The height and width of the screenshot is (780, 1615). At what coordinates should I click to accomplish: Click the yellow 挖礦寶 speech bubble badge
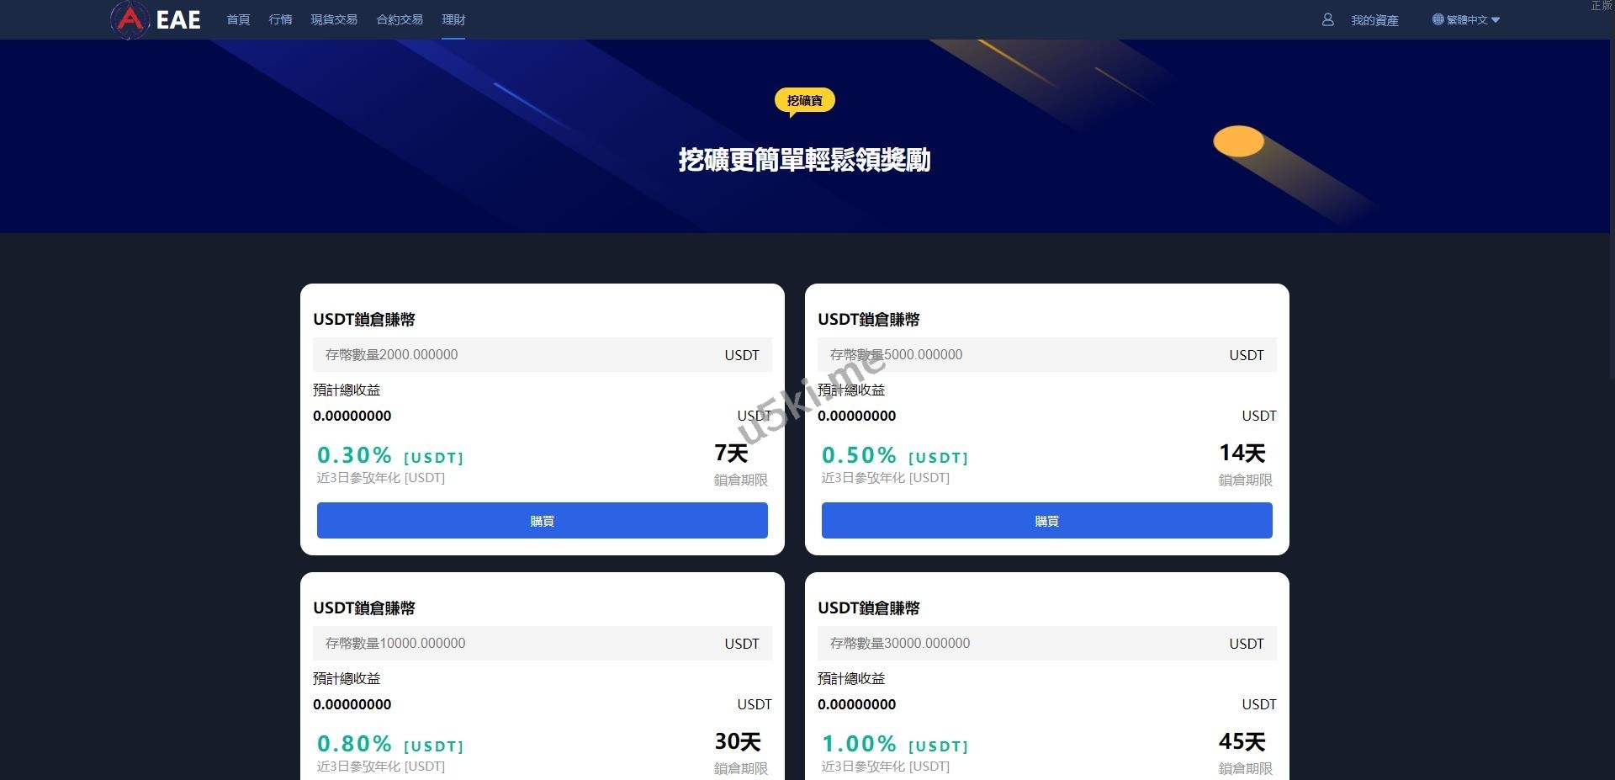point(805,101)
